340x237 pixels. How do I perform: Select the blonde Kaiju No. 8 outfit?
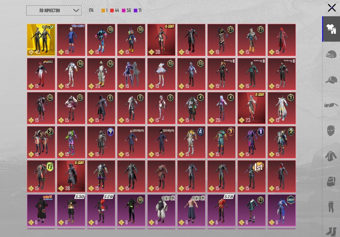pos(221,74)
